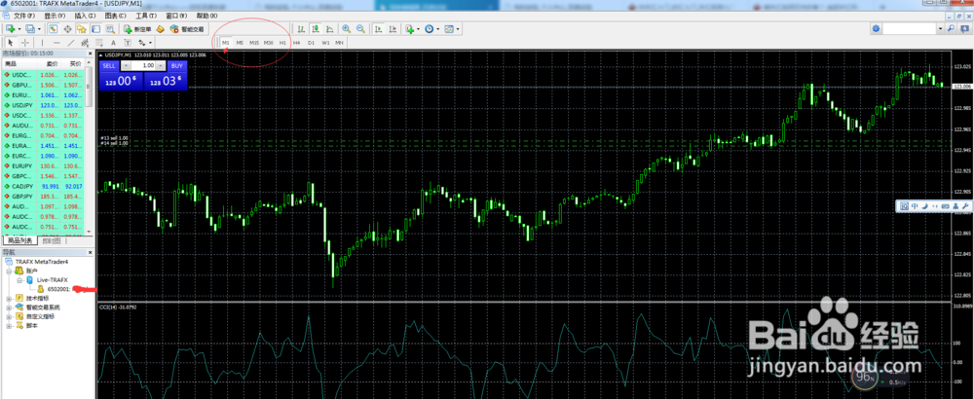Screen dimensions: 974x399
Task: Click the blue community gear icon
Action: 876,28
